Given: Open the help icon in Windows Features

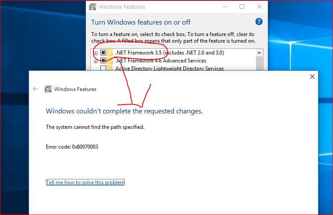Looking at the screenshot, I should pyautogui.click(x=259, y=22).
